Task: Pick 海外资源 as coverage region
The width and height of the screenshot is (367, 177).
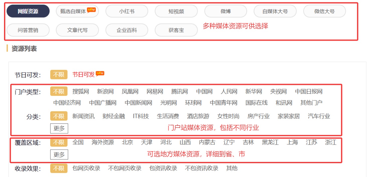Action: (103, 142)
